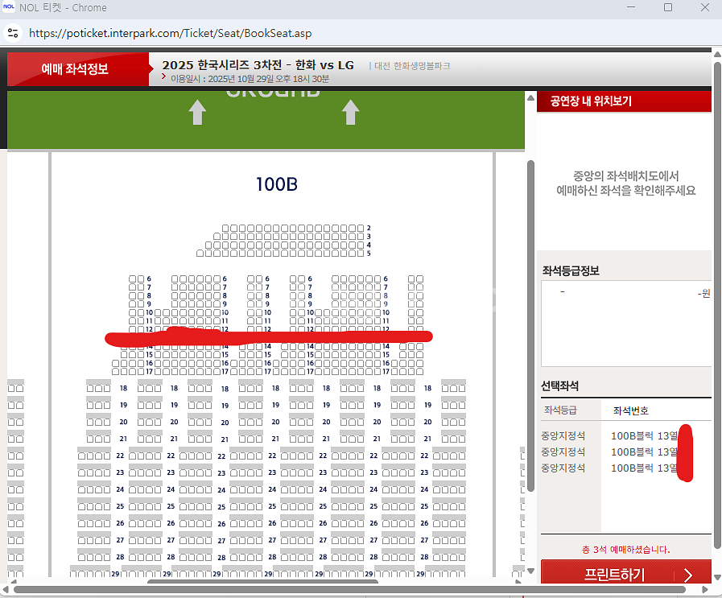Open site information icon in address bar
The height and width of the screenshot is (598, 722).
(12, 33)
